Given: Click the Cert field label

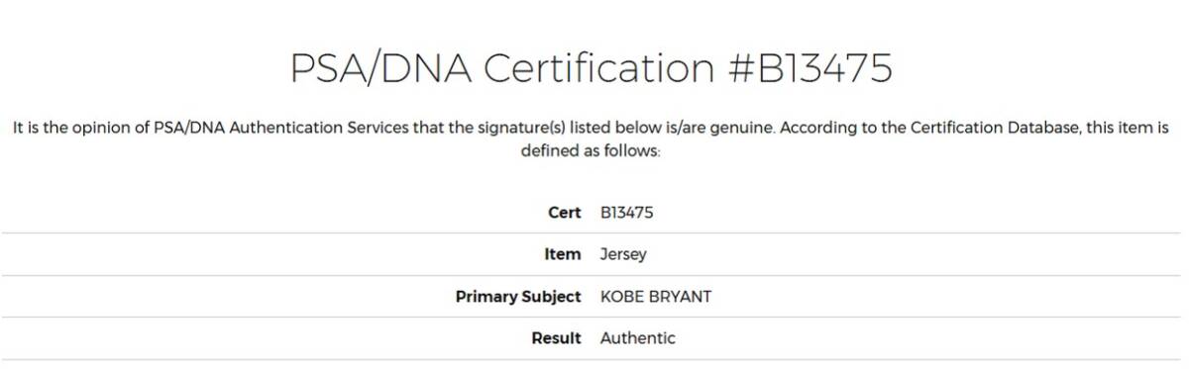Looking at the screenshot, I should pos(564,213).
